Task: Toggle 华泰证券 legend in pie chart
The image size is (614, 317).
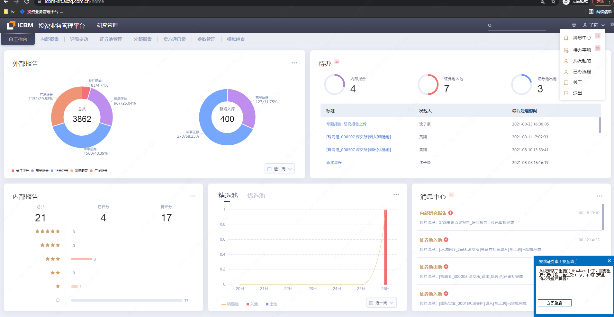Action: (x=59, y=171)
